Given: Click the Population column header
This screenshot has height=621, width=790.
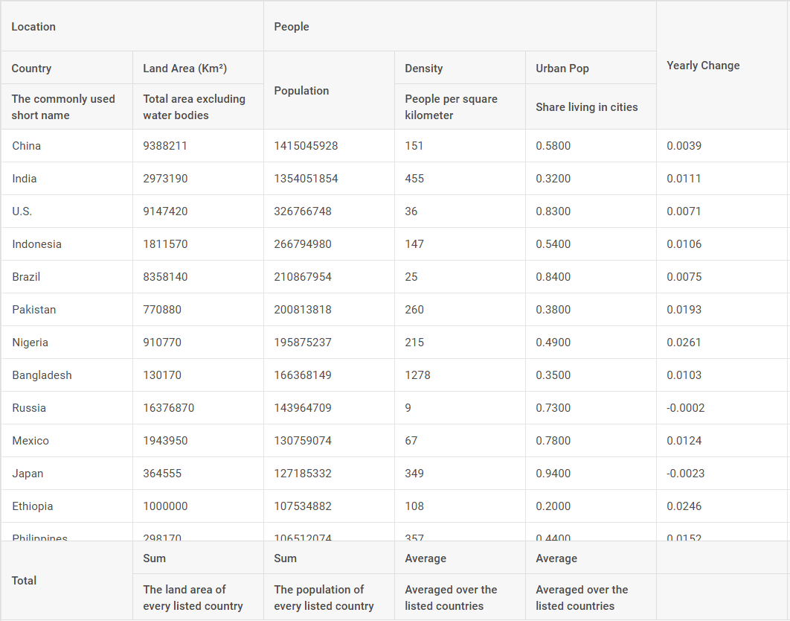Looking at the screenshot, I should tap(329, 90).
